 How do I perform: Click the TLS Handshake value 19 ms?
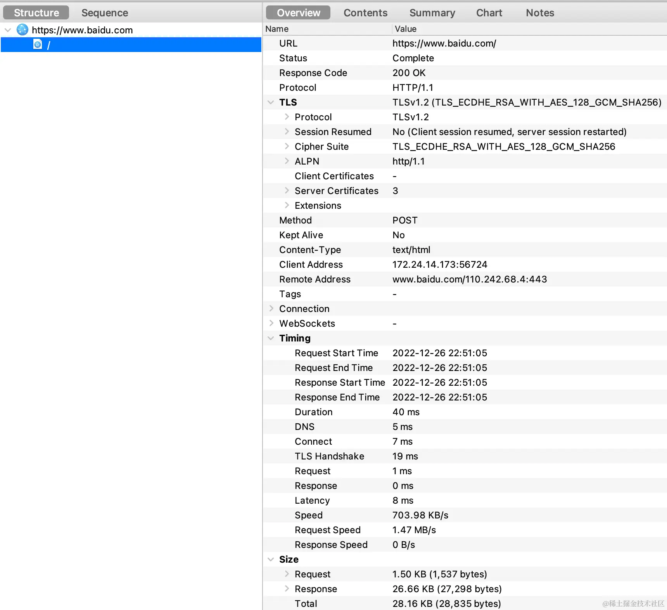(x=405, y=456)
